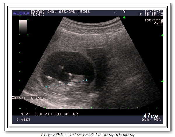Click the 'R10' range setting
This screenshot has width=175, height=137.
pos(48,114)
